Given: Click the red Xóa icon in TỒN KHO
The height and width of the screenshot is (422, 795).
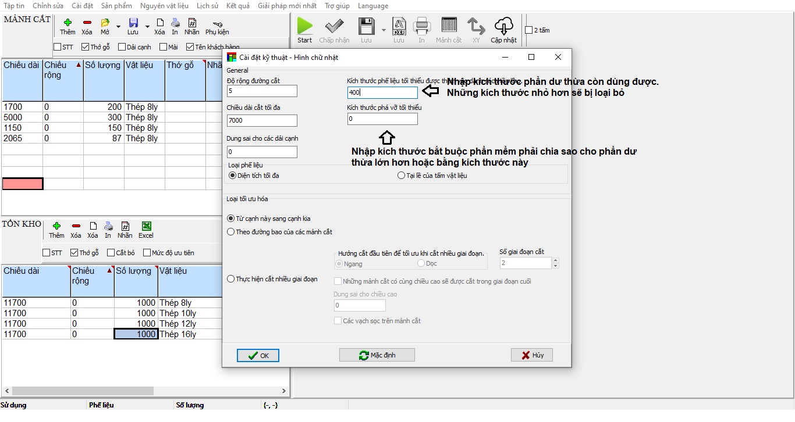Looking at the screenshot, I should pos(76,226).
